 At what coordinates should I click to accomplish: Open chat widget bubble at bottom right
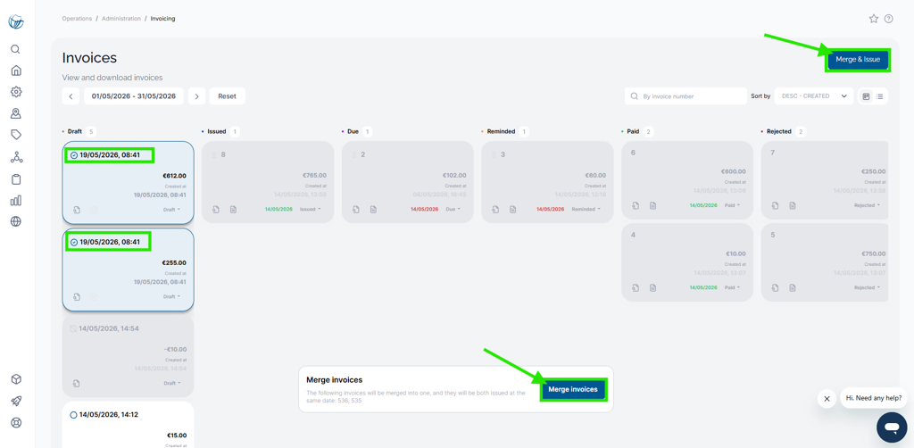coord(892,427)
